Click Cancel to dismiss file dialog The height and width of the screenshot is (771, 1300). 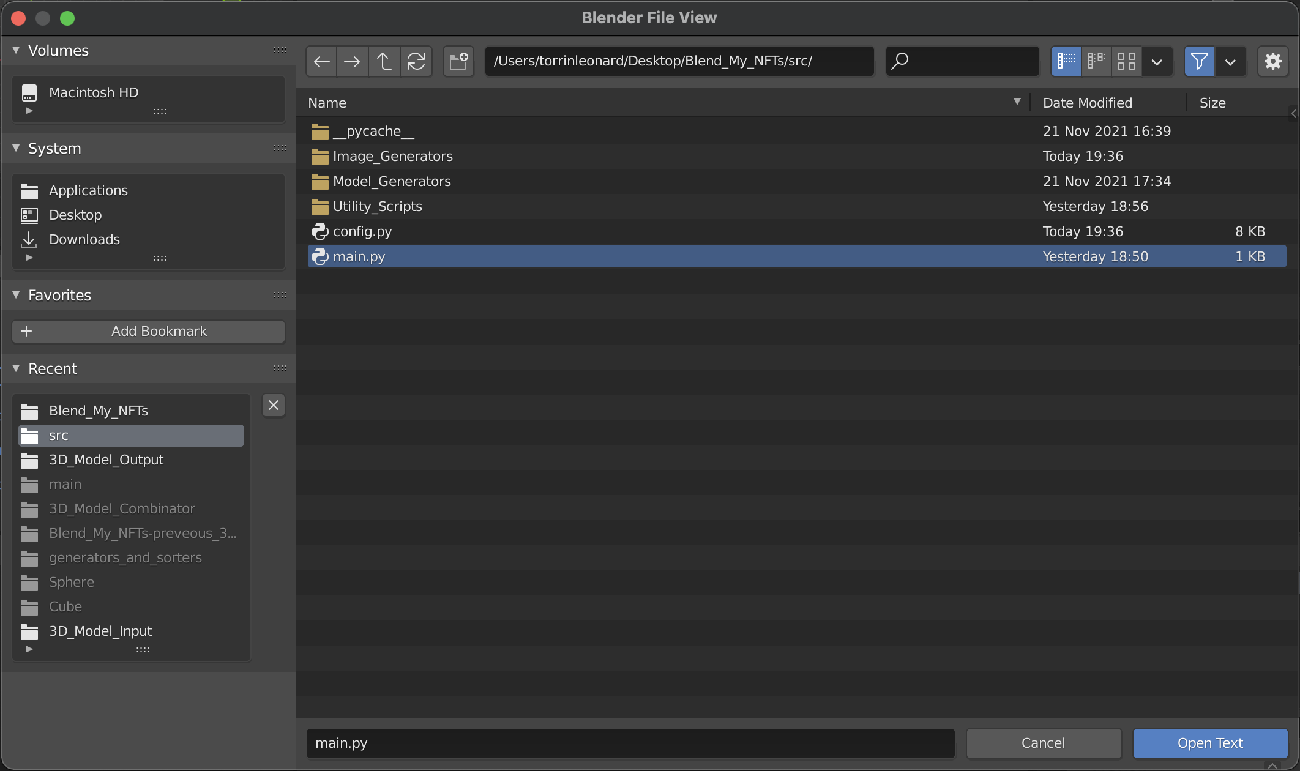click(x=1043, y=743)
